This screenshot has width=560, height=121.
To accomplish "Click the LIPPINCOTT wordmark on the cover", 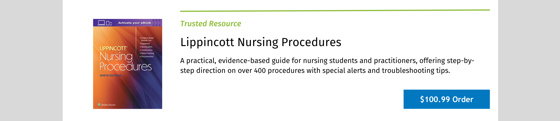I will tap(113, 48).
